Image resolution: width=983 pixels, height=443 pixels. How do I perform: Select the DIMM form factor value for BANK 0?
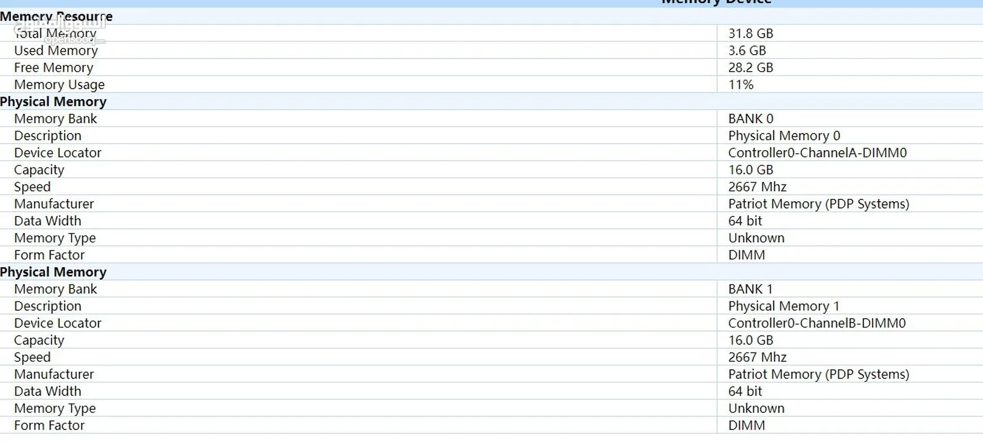[x=746, y=255]
